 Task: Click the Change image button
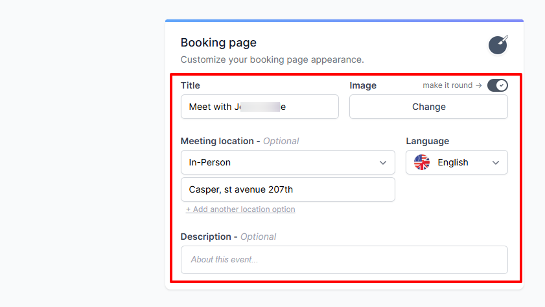point(428,107)
